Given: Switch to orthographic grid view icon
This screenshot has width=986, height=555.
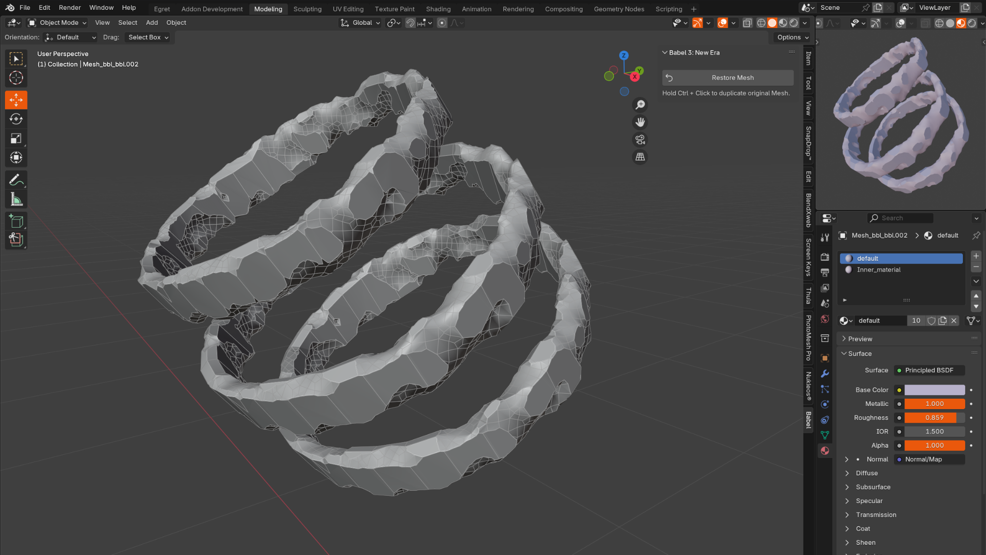Looking at the screenshot, I should pos(640,157).
